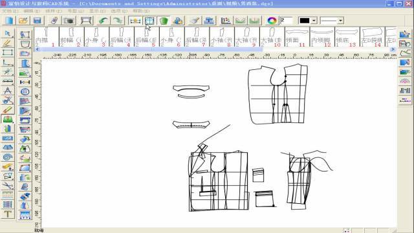
Task: Pick the arrow selection tool
Action: [x=7, y=33]
